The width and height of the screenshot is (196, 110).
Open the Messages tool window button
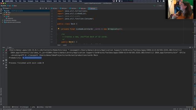pos(24,107)
